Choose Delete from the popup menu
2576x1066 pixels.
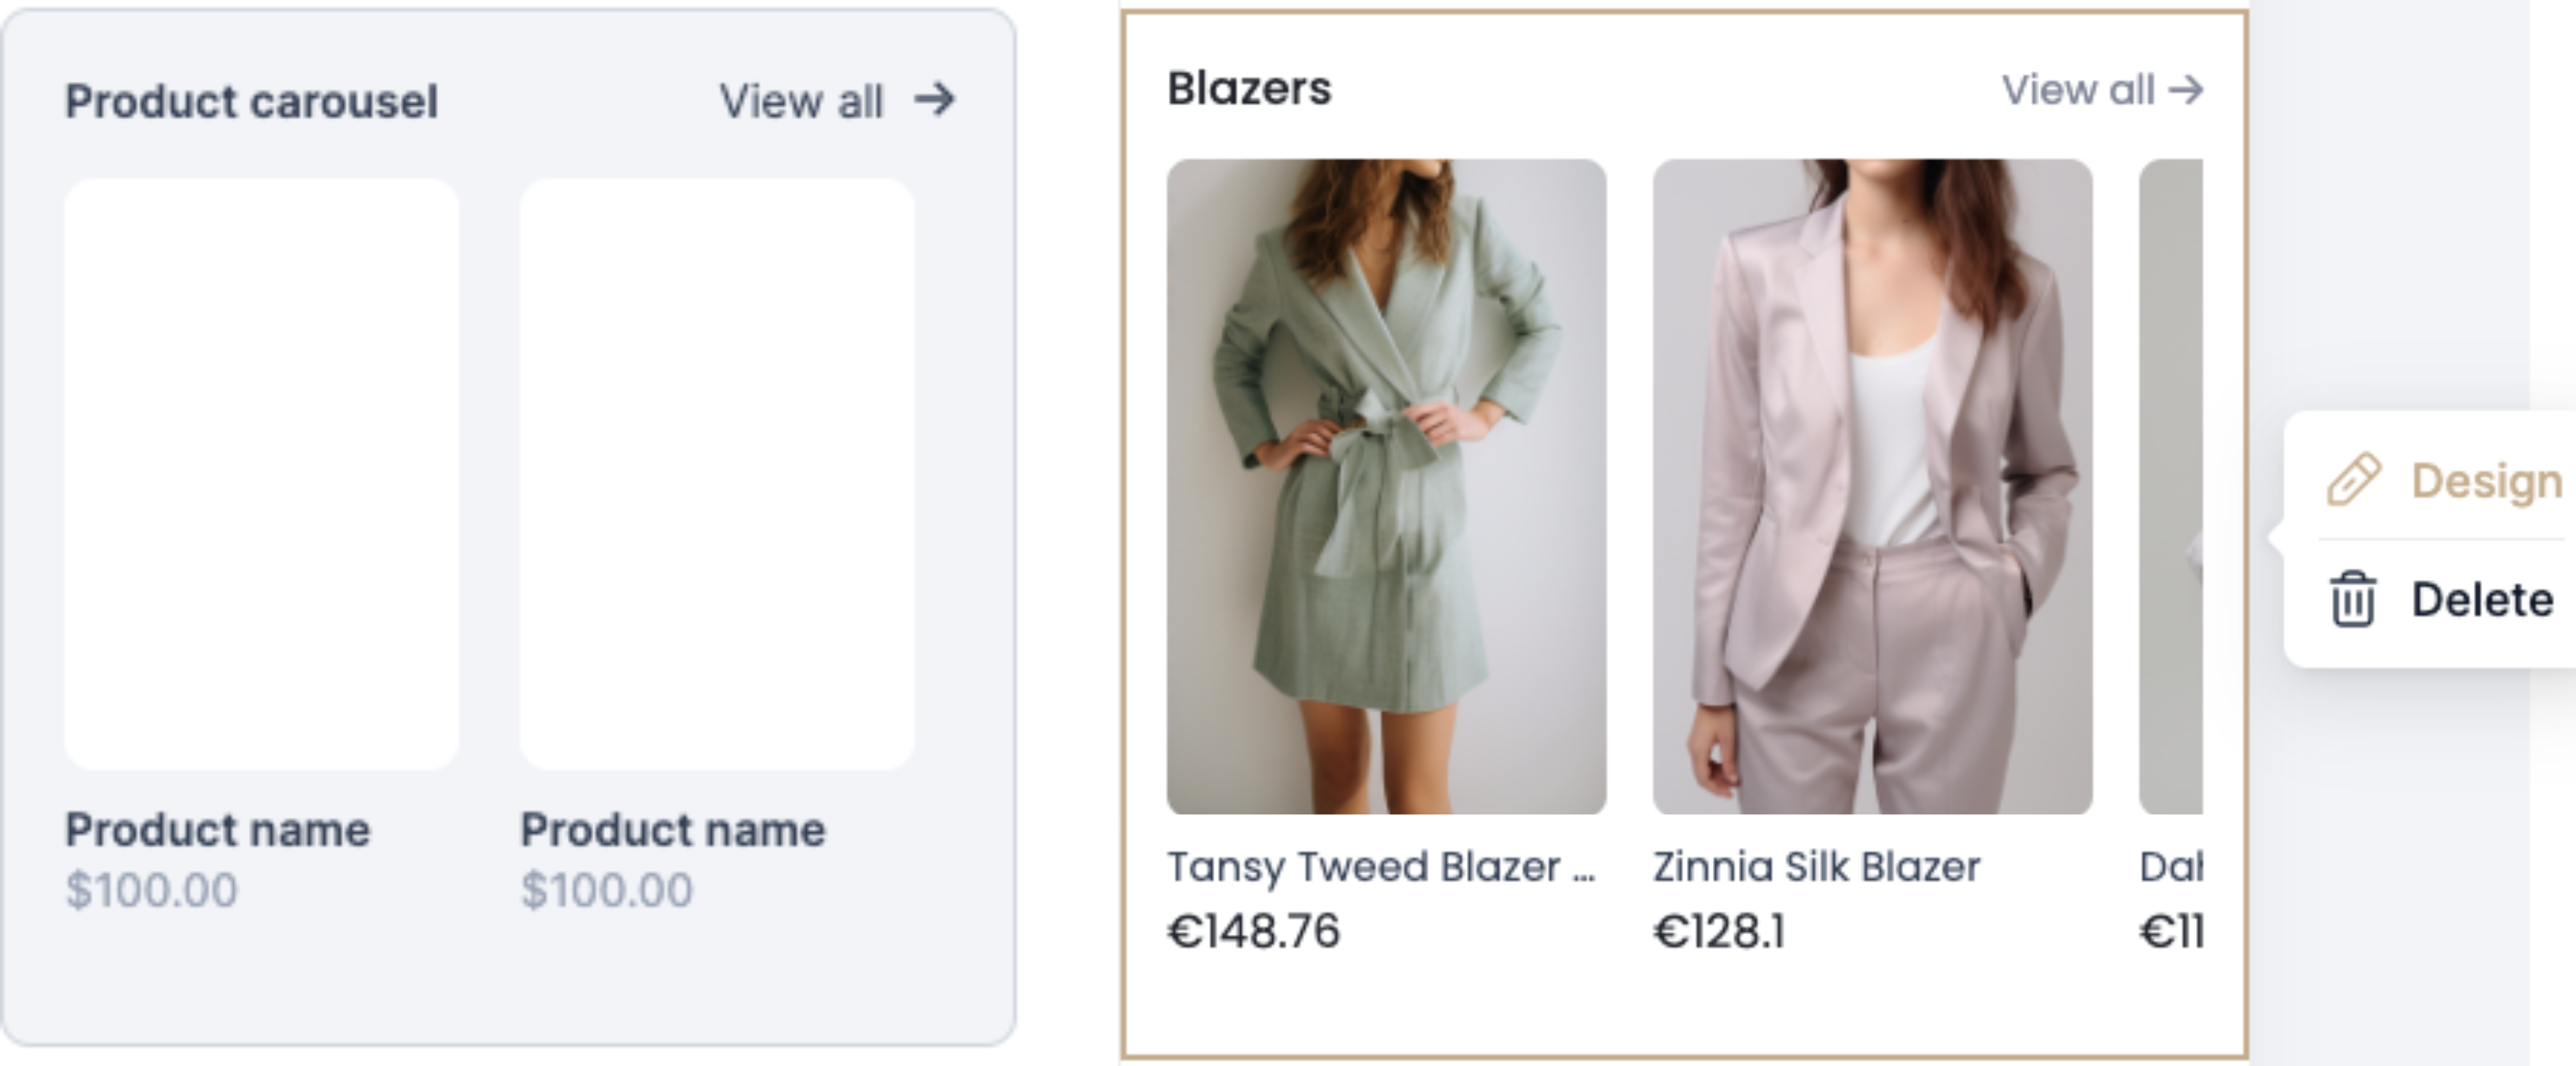tap(2481, 600)
